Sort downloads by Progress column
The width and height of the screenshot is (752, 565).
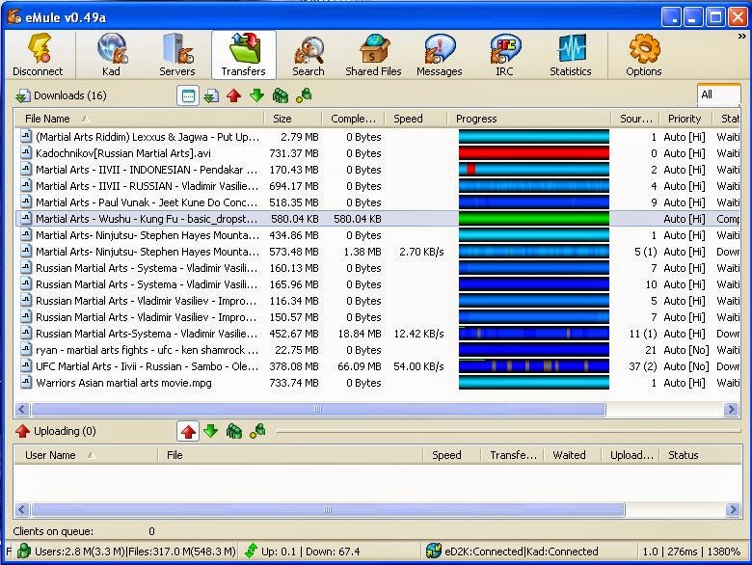coord(528,119)
